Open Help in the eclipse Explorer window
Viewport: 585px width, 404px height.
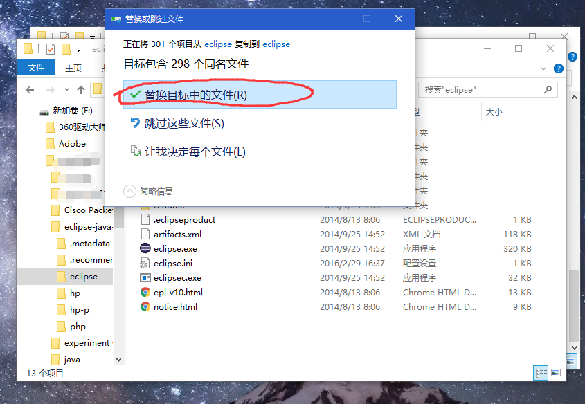click(559, 68)
